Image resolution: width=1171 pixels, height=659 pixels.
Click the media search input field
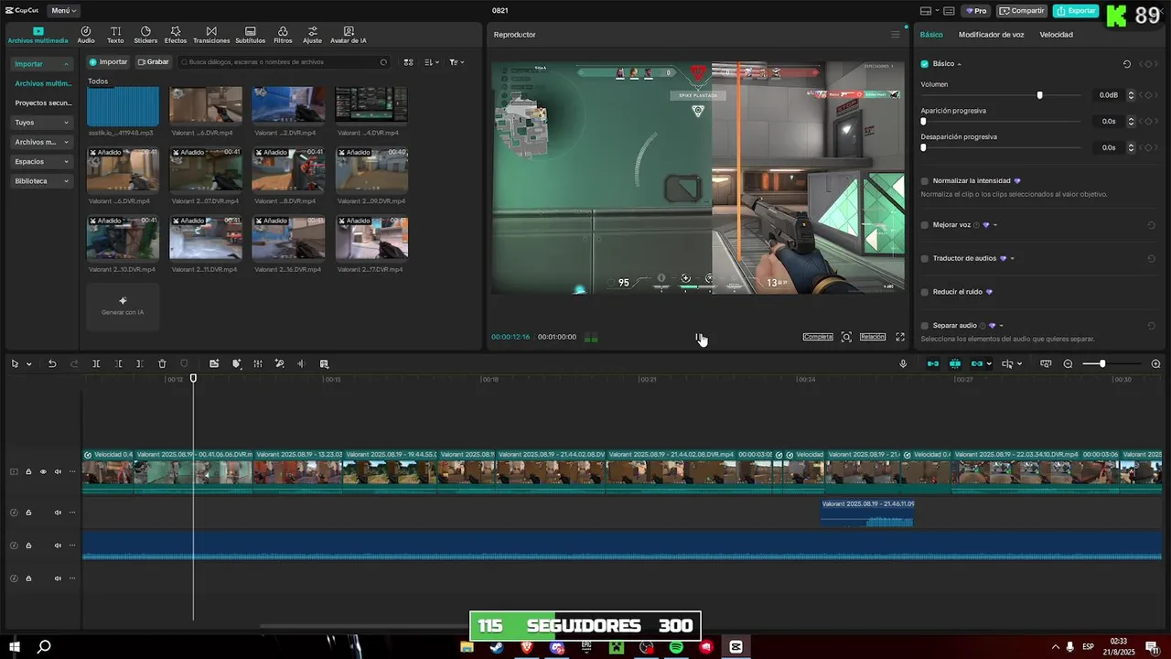tap(284, 62)
